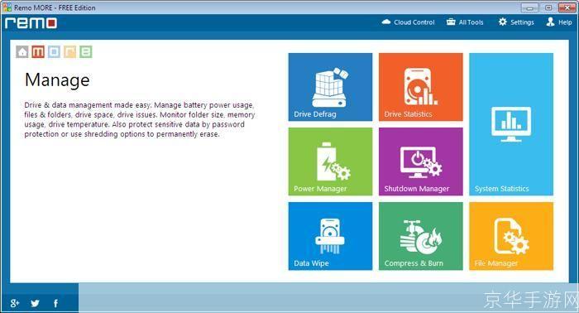Open the Drive Defrag tile
This screenshot has height=313, width=579.
pyautogui.click(x=330, y=87)
